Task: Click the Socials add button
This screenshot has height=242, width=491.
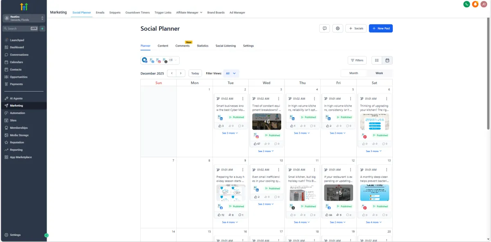Action: 356,28
